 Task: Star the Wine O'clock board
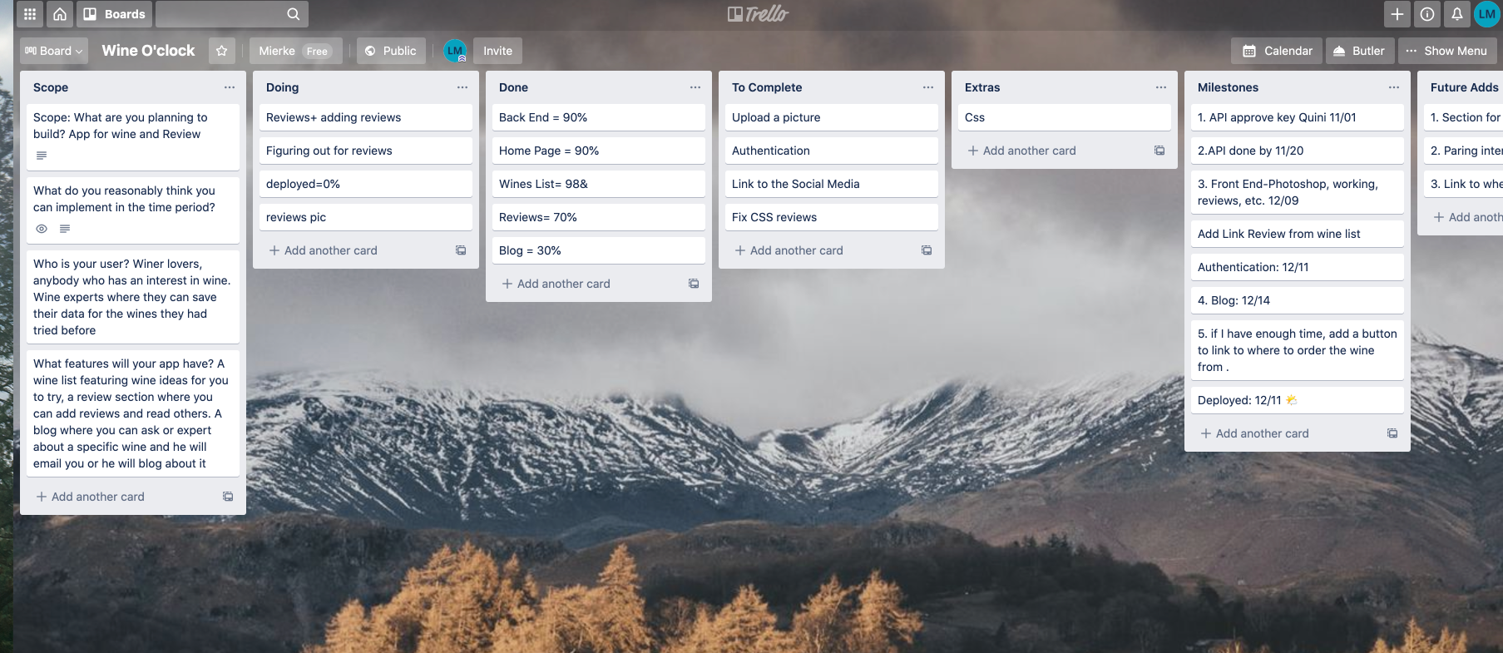click(222, 51)
